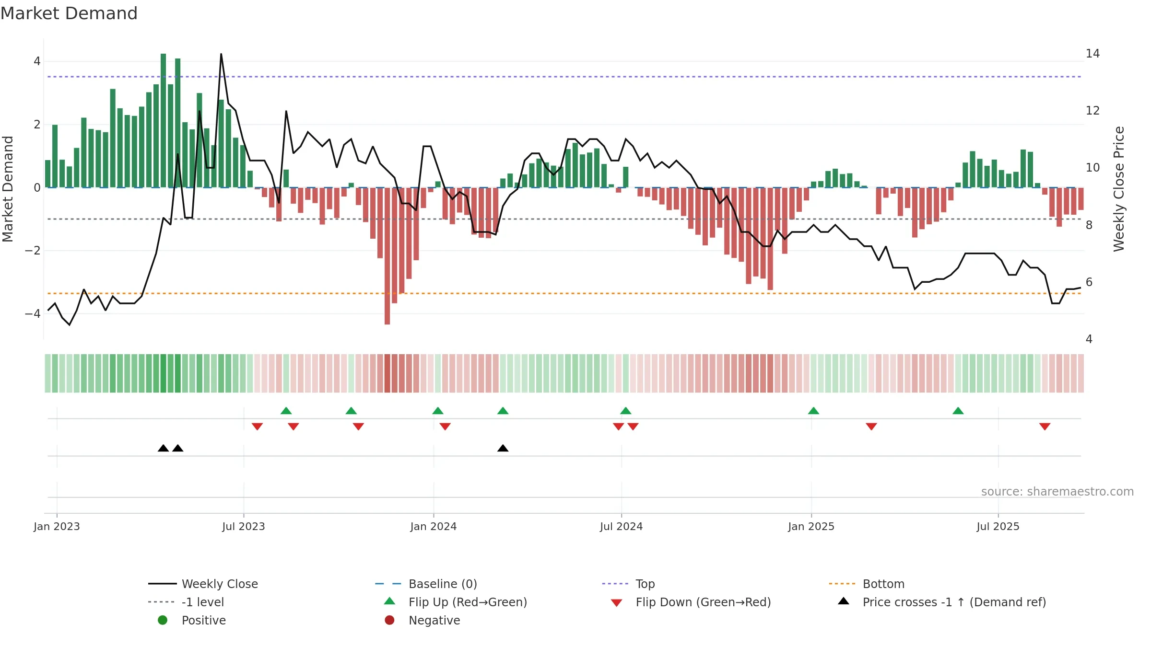This screenshot has width=1151, height=647.
Task: Click the source: sharemaestro.com text
Action: click(1057, 492)
